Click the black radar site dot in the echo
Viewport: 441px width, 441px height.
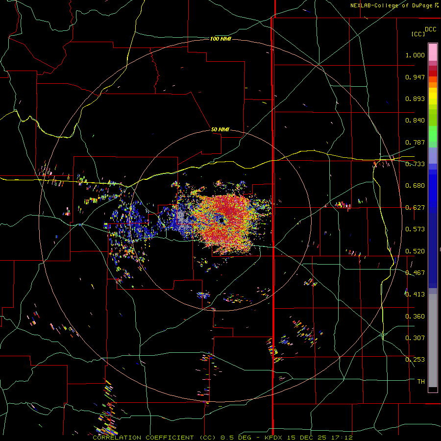click(x=221, y=220)
